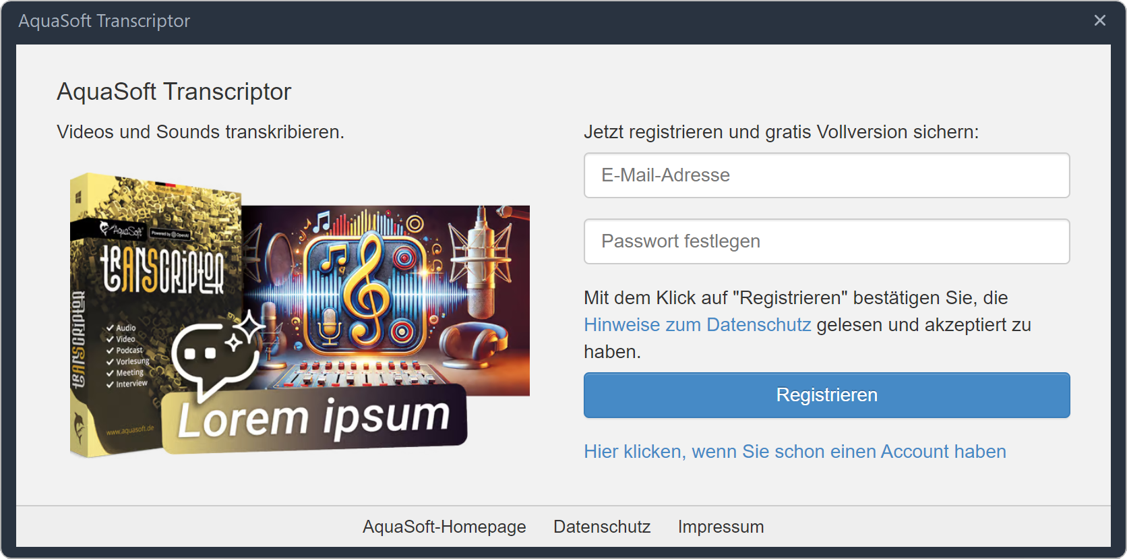1127x559 pixels.
Task: Click the Powered by OpenAI badge
Action: coord(170,233)
